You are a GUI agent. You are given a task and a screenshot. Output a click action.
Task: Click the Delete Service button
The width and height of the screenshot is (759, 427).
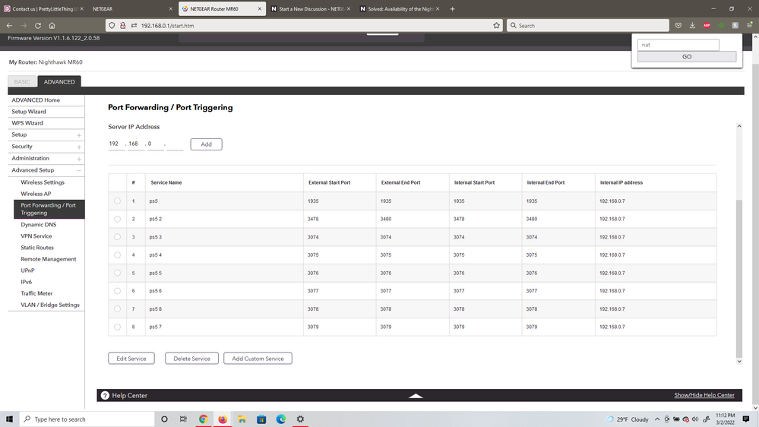(191, 359)
